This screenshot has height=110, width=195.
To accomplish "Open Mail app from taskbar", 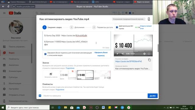I will (78, 108).
